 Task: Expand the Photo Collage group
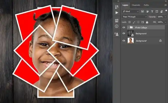[x=128, y=27]
